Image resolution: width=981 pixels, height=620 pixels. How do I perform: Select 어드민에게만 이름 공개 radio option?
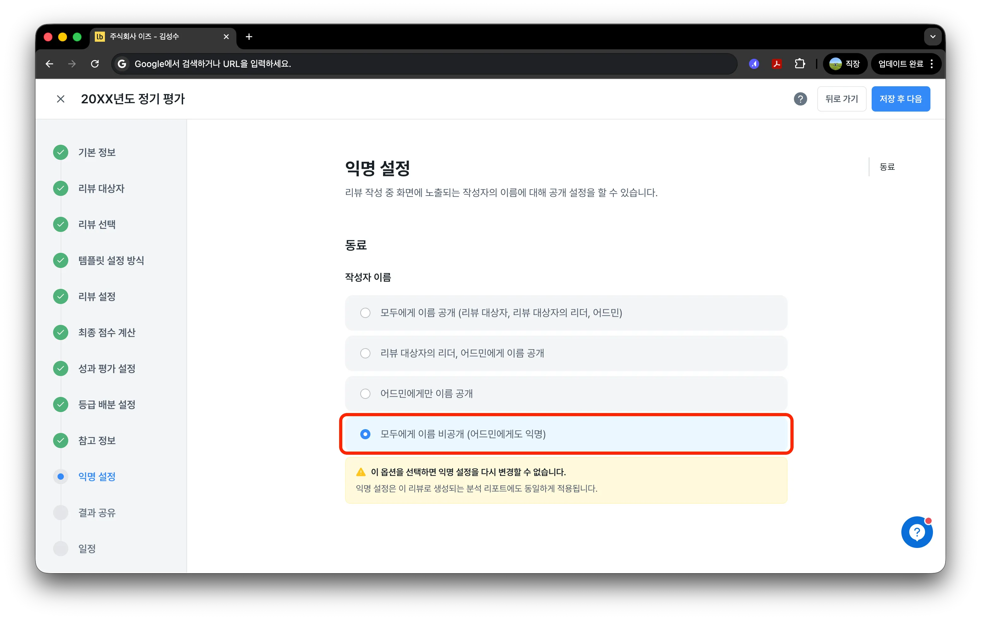point(566,393)
